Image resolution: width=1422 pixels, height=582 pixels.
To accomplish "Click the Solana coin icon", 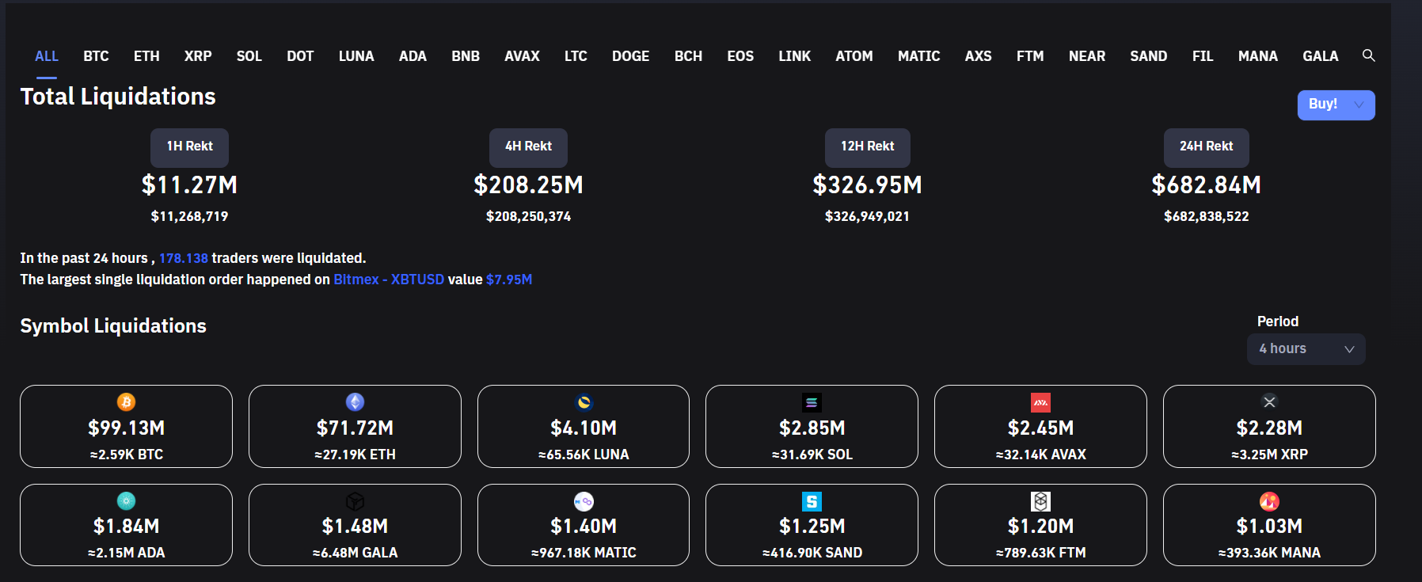I will point(812,402).
